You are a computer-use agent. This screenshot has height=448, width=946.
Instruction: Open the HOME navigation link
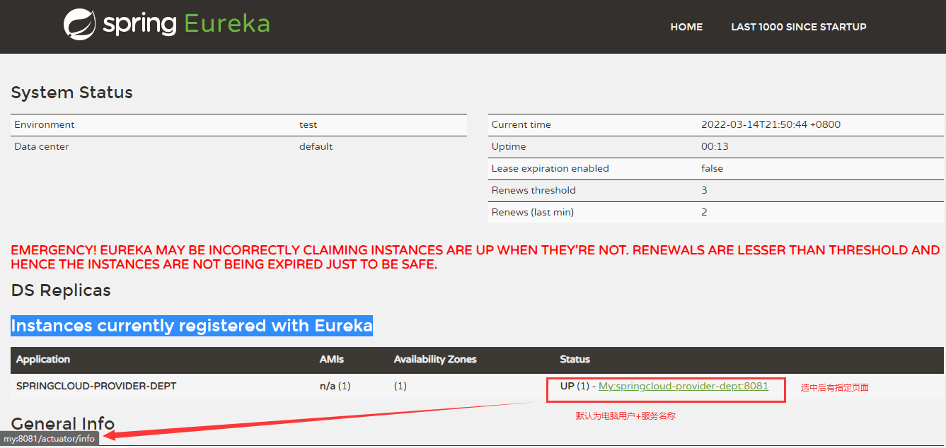[686, 27]
